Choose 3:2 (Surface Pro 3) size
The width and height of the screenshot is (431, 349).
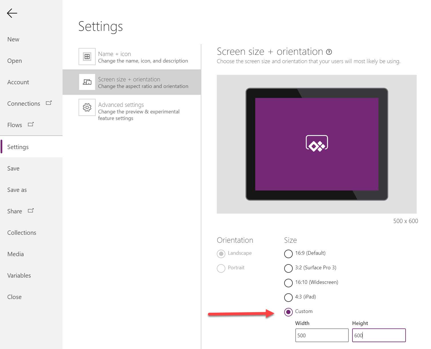coord(288,268)
